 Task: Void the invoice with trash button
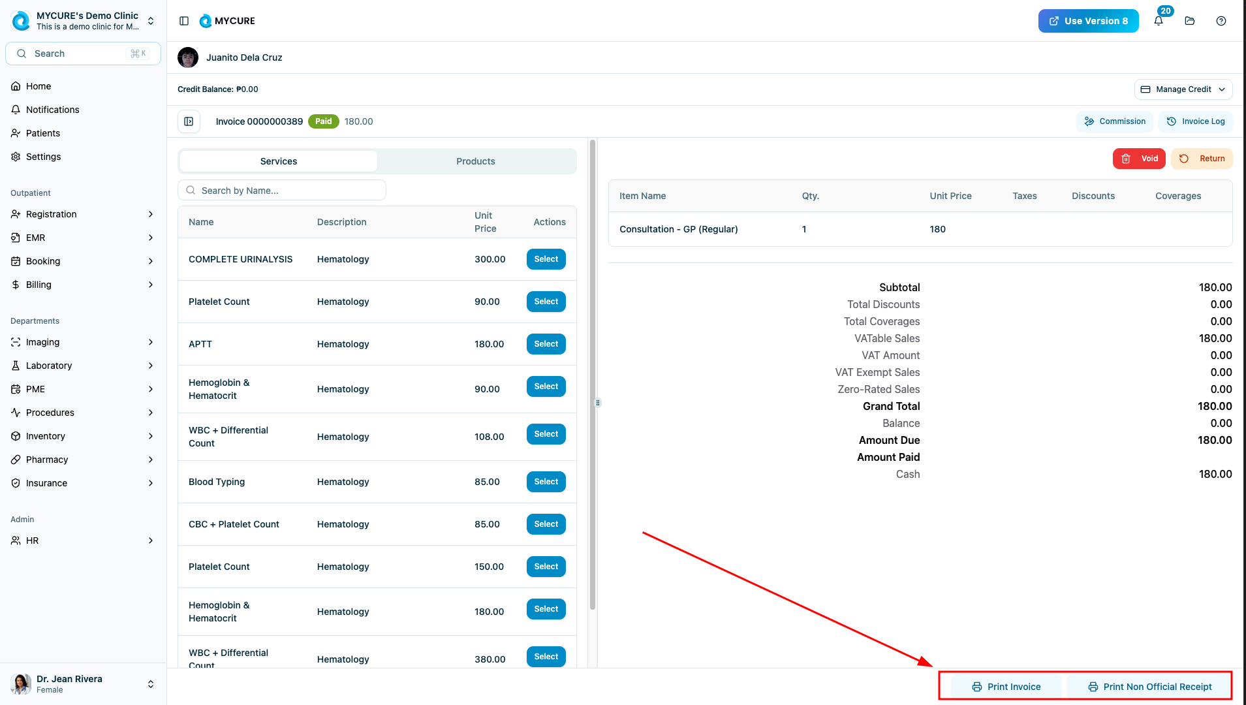pos(1139,159)
